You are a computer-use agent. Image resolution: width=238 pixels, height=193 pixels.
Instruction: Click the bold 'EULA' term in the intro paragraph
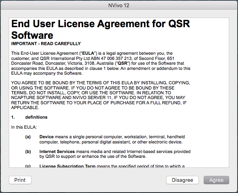click(88, 53)
